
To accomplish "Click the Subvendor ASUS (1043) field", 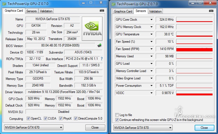I will pyautogui.click(x=83, y=52).
